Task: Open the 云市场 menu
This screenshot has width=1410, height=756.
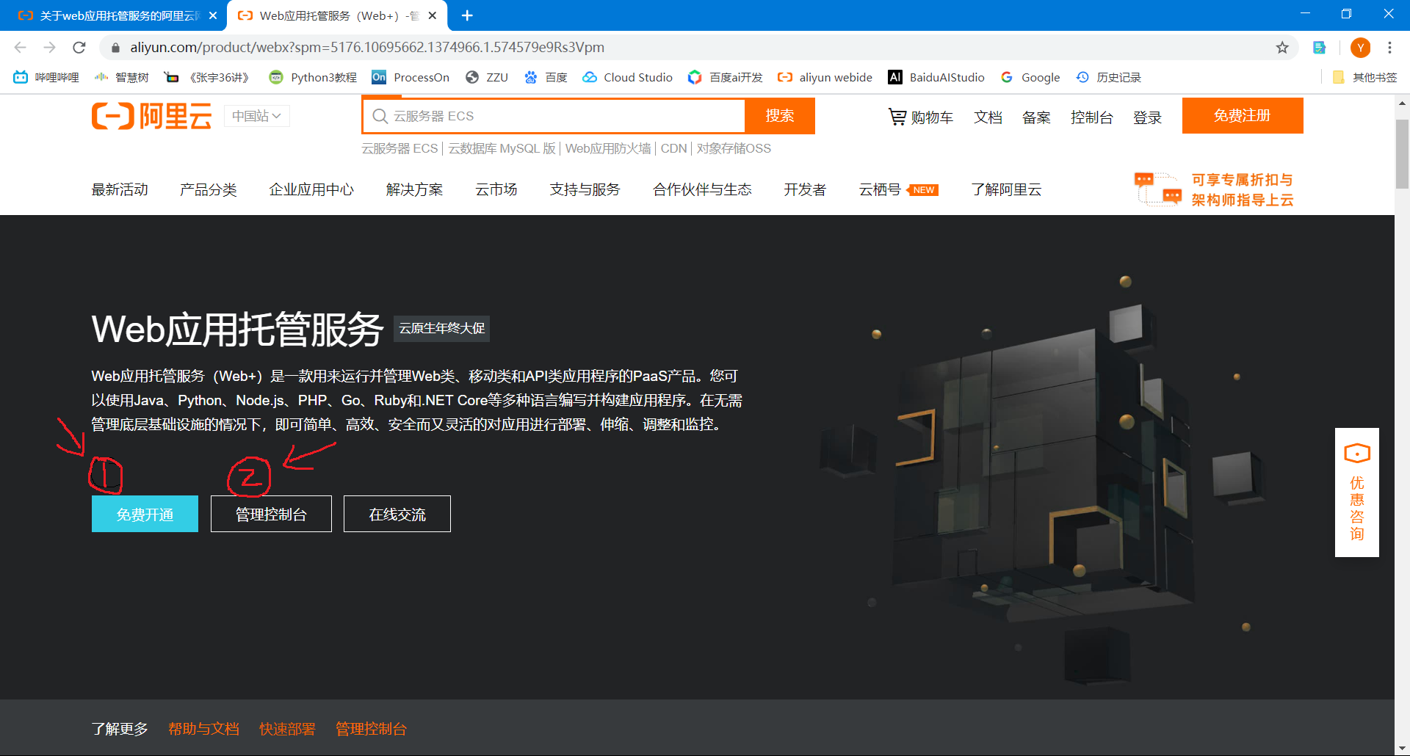Action: click(x=496, y=189)
